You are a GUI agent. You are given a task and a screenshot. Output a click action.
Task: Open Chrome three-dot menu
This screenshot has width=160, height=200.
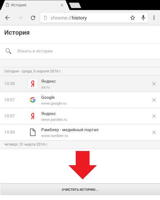tap(154, 18)
